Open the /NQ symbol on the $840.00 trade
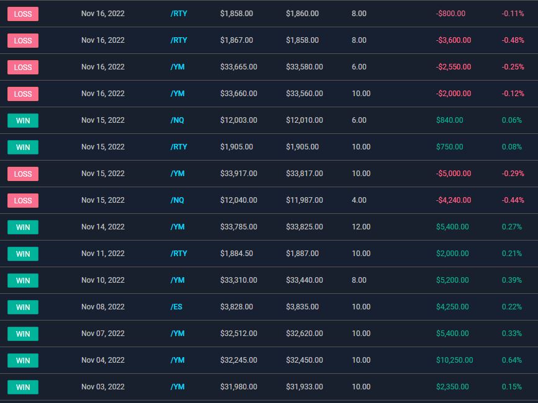The width and height of the screenshot is (538, 403). pyautogui.click(x=177, y=120)
